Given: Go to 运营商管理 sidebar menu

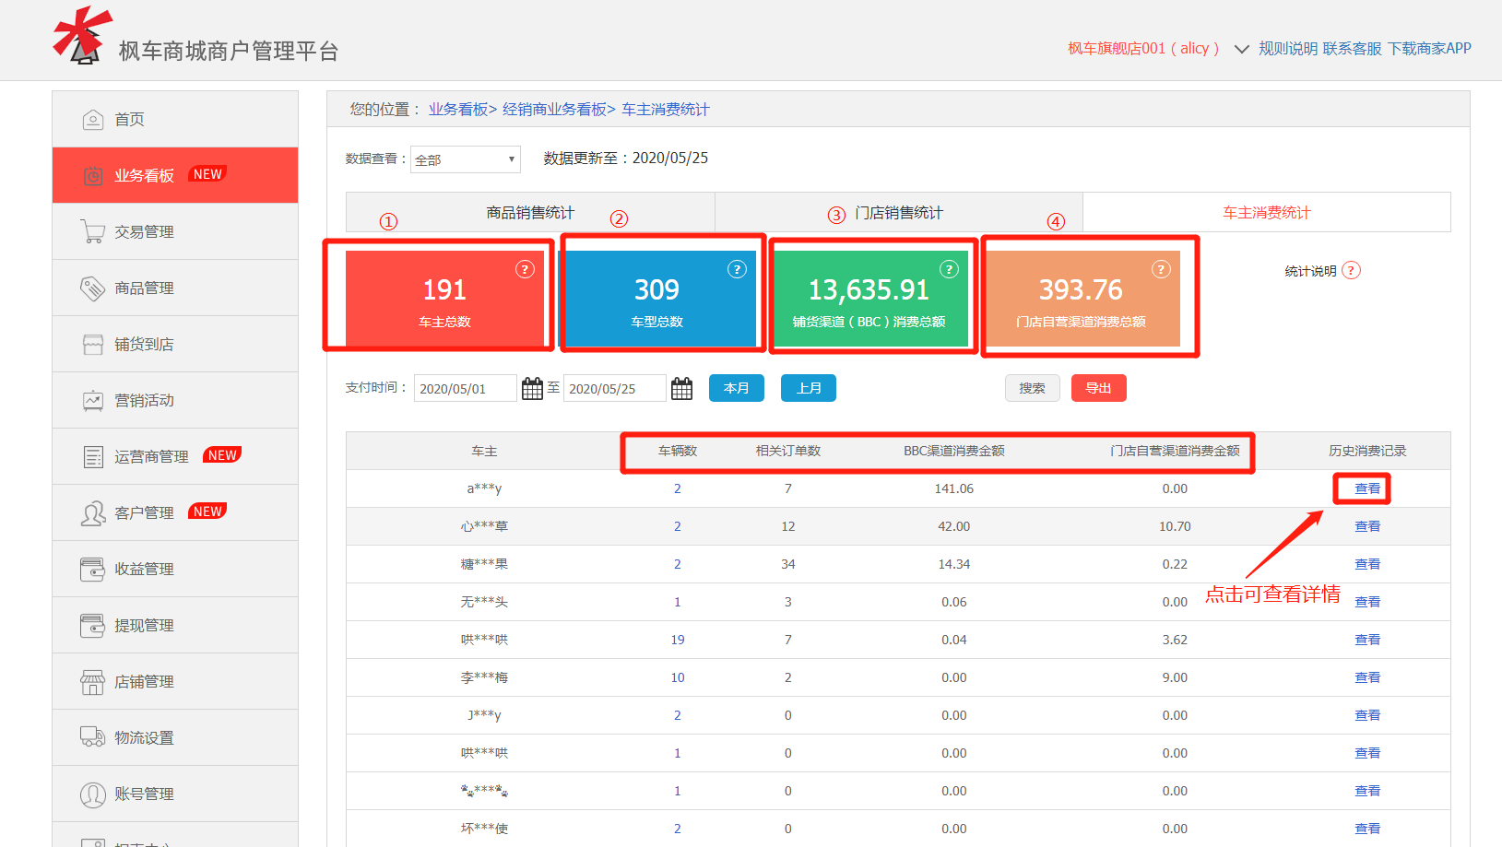Looking at the screenshot, I should tap(151, 457).
